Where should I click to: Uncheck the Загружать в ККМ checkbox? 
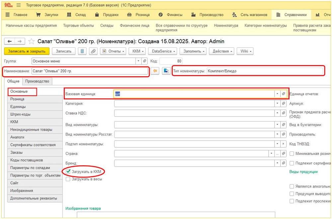click(68, 172)
